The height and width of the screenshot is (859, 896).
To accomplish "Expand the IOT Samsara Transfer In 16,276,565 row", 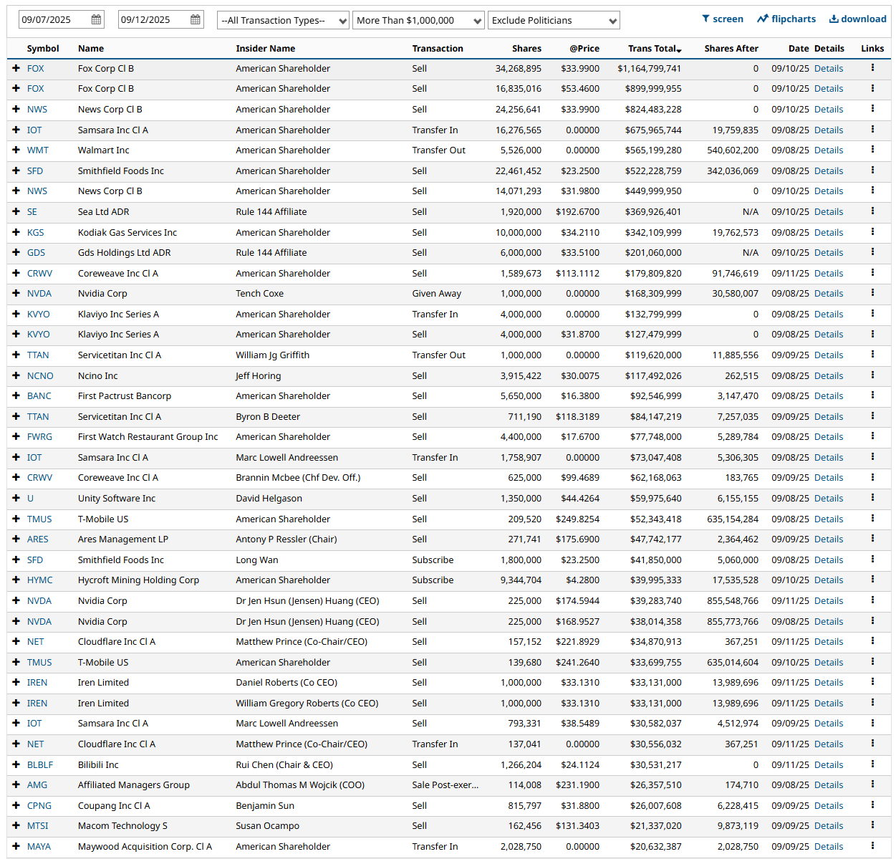I will [x=16, y=130].
